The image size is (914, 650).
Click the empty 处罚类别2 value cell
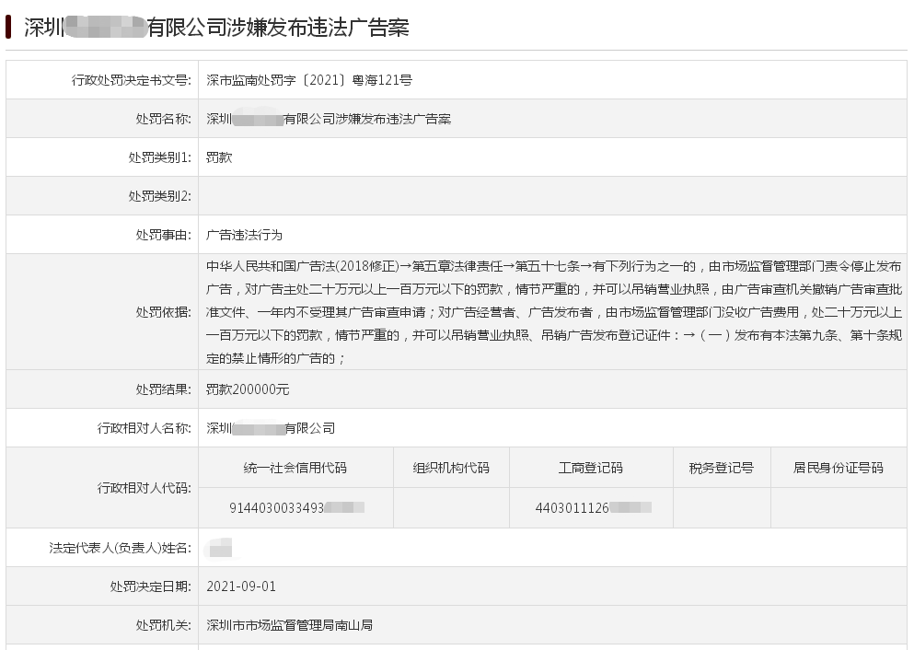pyautogui.click(x=552, y=196)
